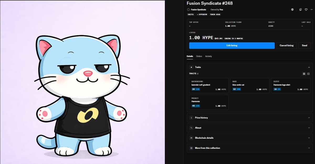Viewport: 315px width, 164px height.
Task: Click the HYPEREVM chain badge
Action: [202, 15]
